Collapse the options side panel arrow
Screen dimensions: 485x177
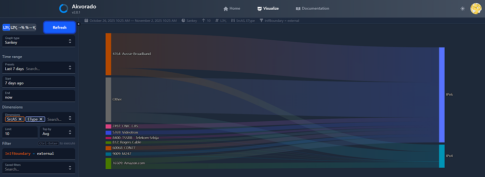coord(79,24)
